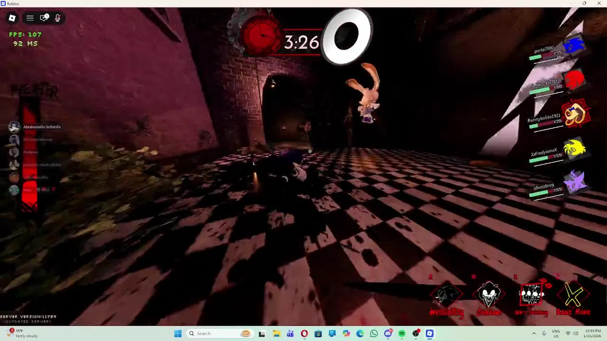This screenshot has width=607, height=341.
Task: Toggle the microphone voice chat icon
Action: (x=57, y=18)
